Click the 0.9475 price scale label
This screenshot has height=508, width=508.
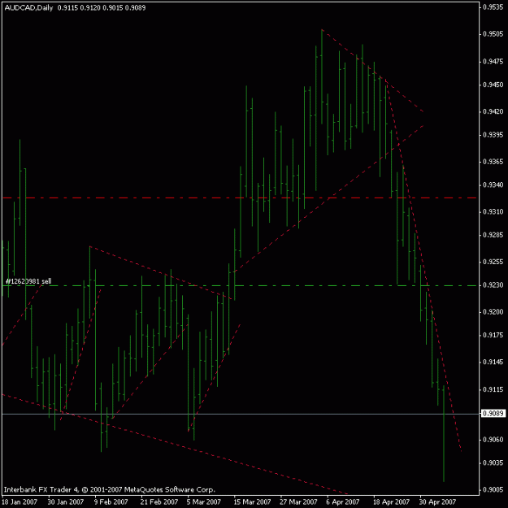493,61
